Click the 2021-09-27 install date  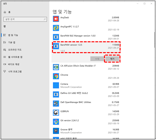(113, 48)
